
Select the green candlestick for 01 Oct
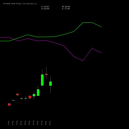(x=51, y=84)
